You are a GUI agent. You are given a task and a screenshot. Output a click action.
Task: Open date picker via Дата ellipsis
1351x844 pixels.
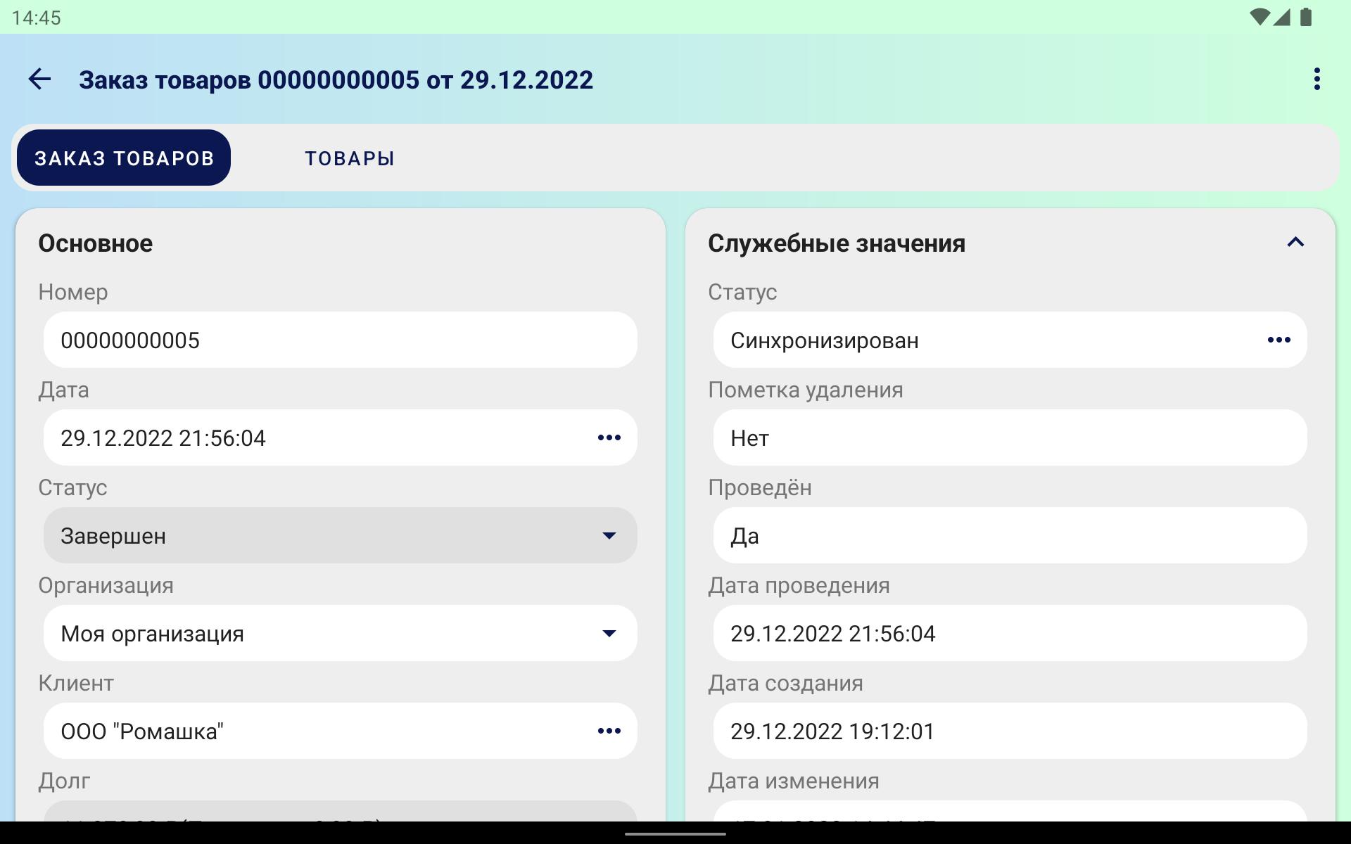coord(609,437)
